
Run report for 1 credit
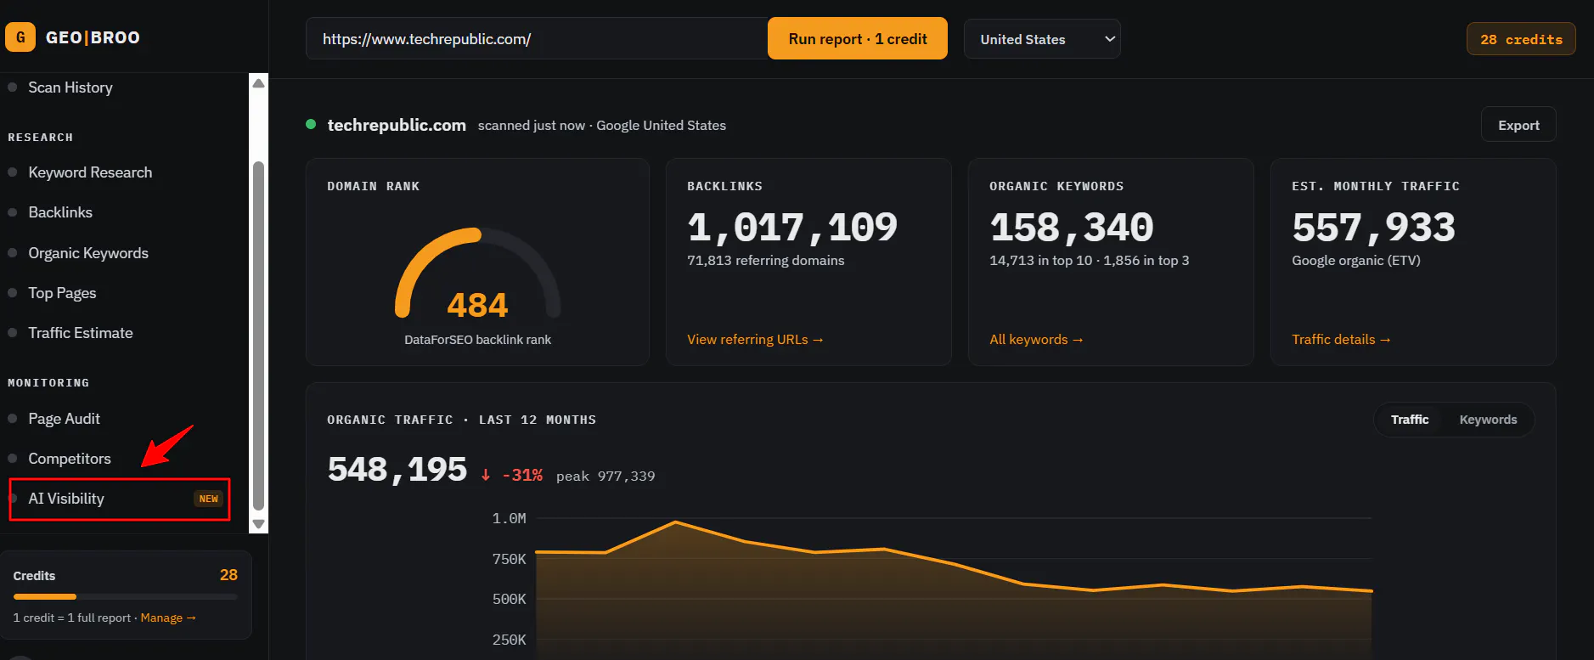[x=857, y=39]
